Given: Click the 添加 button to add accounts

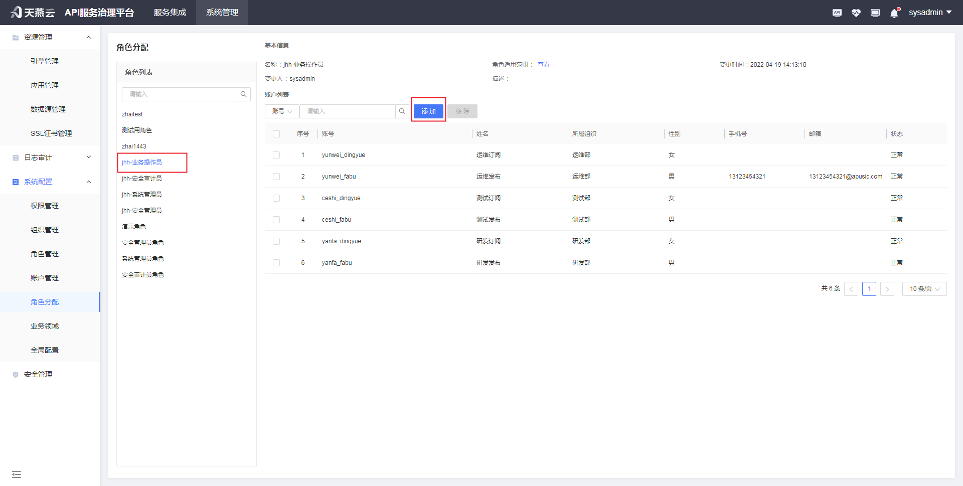Looking at the screenshot, I should tap(428, 111).
